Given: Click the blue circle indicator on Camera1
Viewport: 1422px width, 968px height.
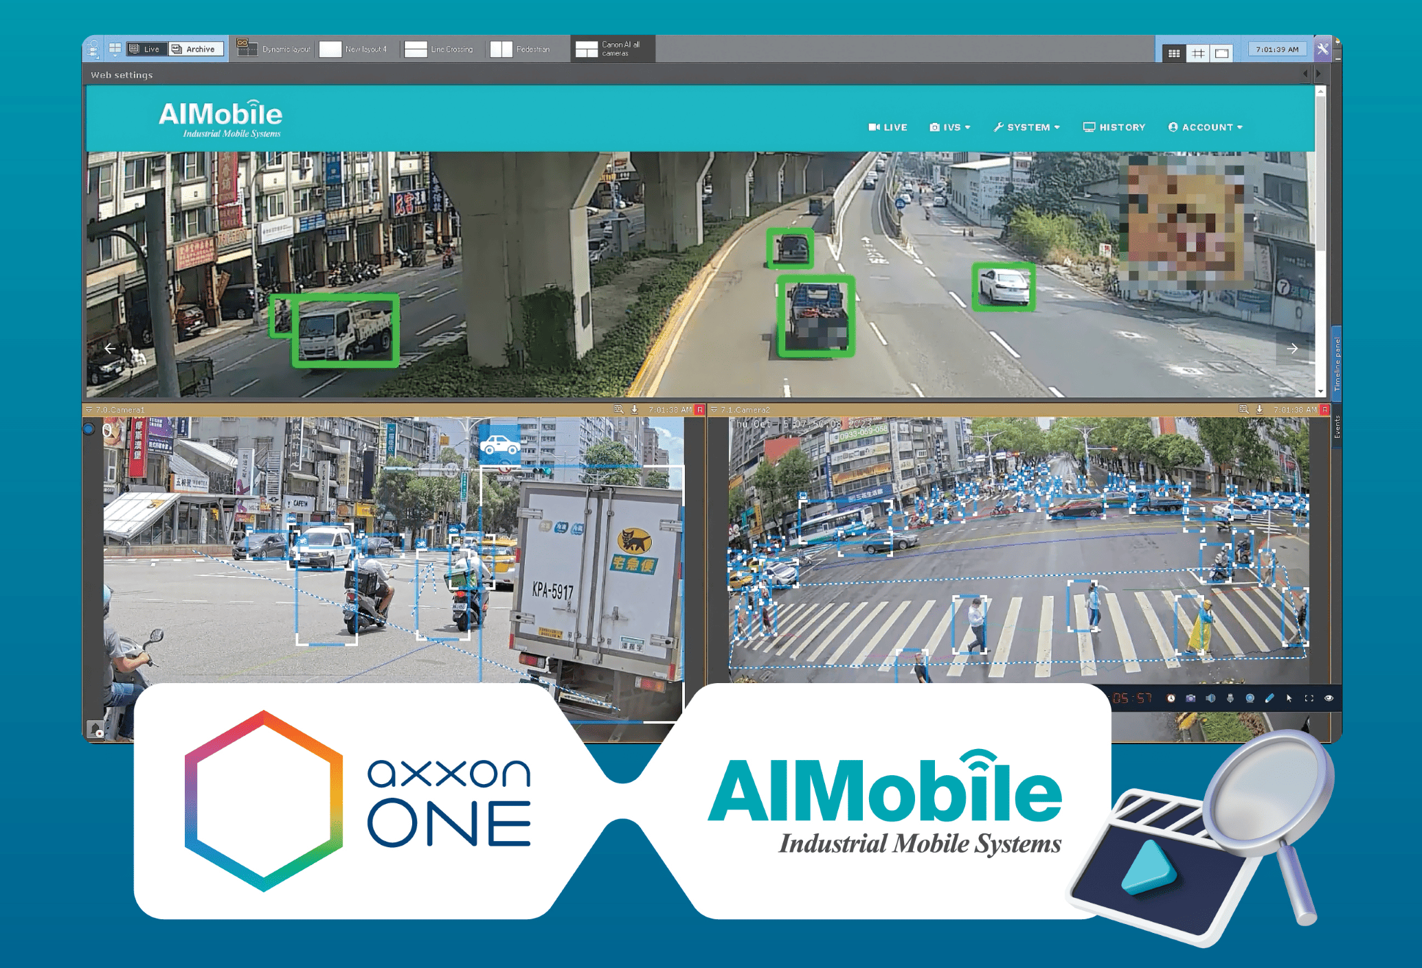Looking at the screenshot, I should [89, 429].
